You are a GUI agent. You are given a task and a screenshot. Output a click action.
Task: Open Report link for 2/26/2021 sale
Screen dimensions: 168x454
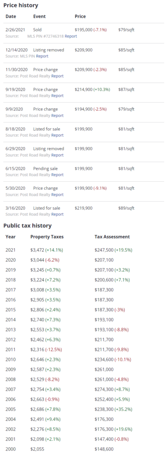coord(70,36)
